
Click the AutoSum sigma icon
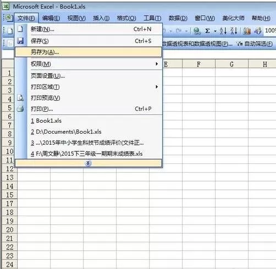(207, 31)
